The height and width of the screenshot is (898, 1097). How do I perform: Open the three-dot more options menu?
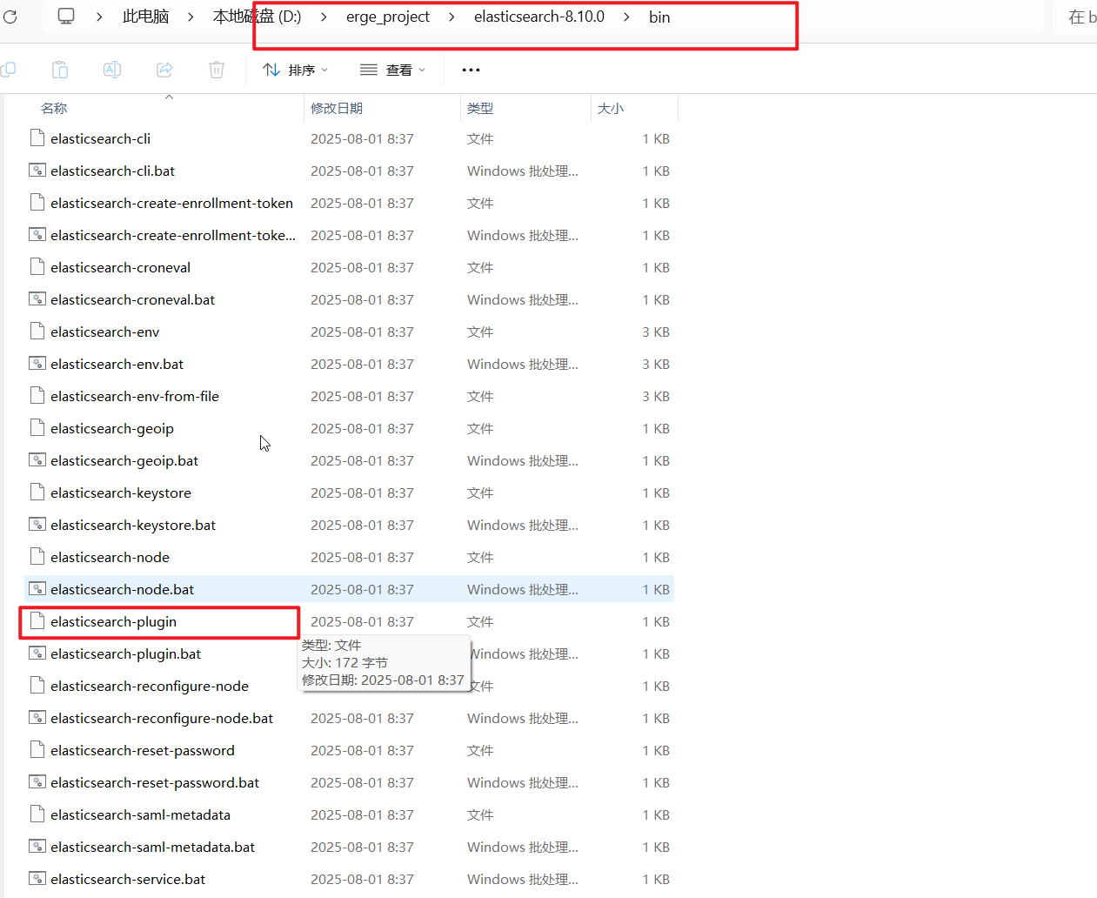point(471,70)
